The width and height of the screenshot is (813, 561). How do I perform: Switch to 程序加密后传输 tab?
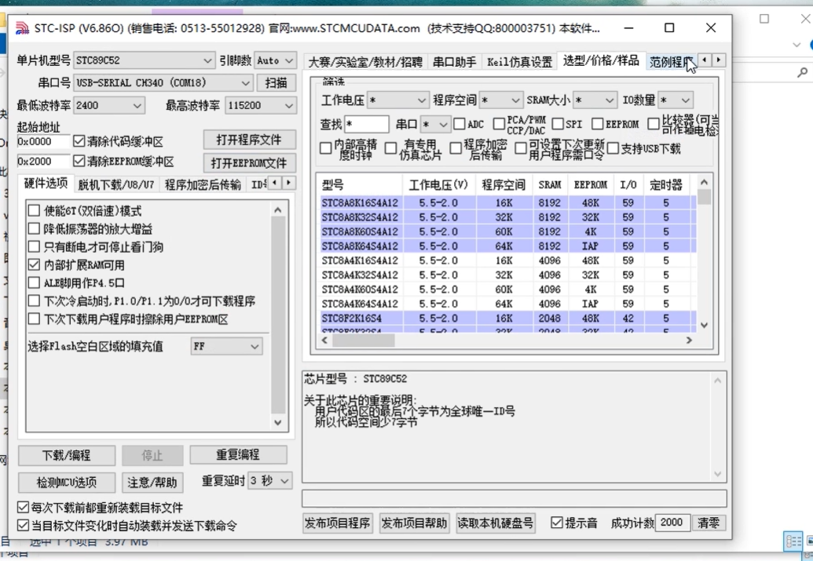click(x=203, y=184)
